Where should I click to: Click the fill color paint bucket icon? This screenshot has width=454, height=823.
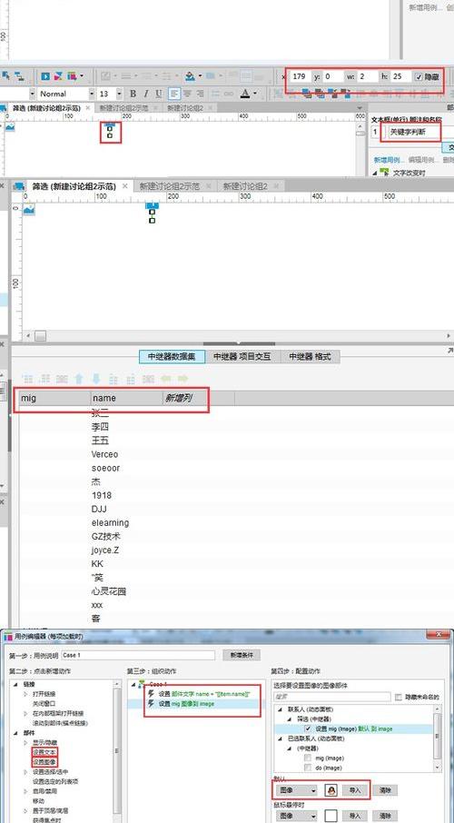pyautogui.click(x=190, y=76)
